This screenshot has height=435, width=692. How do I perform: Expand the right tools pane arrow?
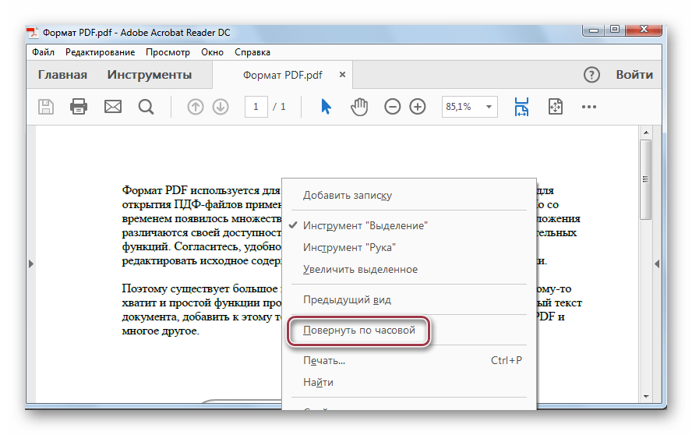(657, 263)
